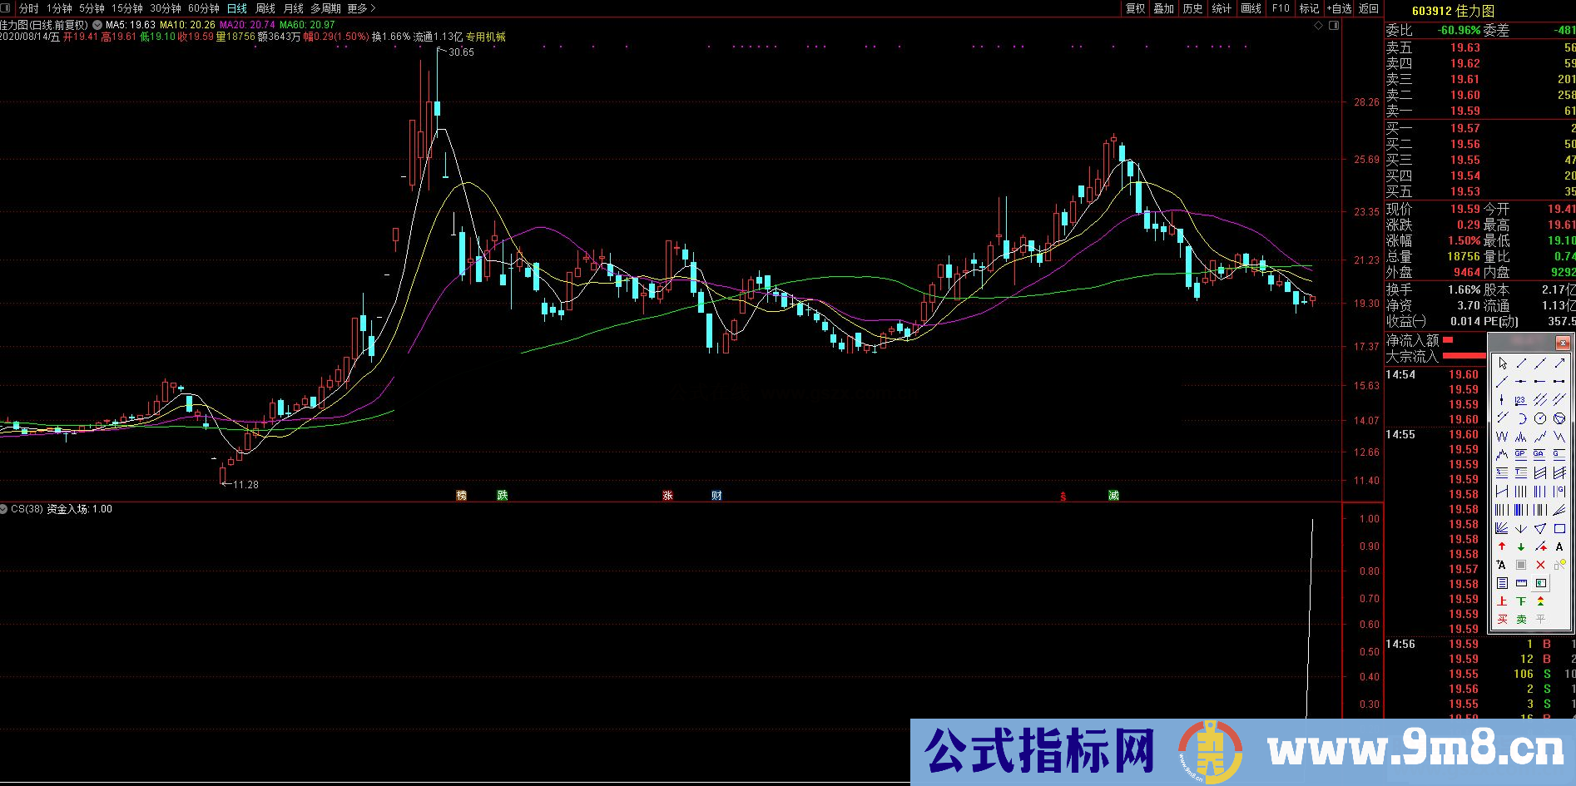
Task: Open the 多周期 multi-period dropdown
Action: pyautogui.click(x=325, y=7)
